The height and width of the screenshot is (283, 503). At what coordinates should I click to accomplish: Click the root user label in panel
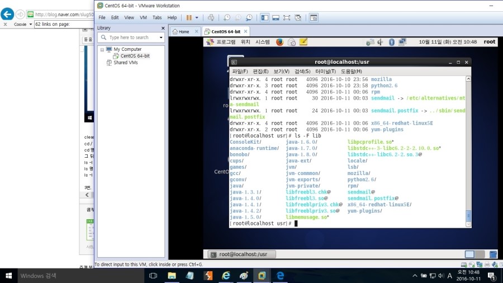click(x=490, y=42)
